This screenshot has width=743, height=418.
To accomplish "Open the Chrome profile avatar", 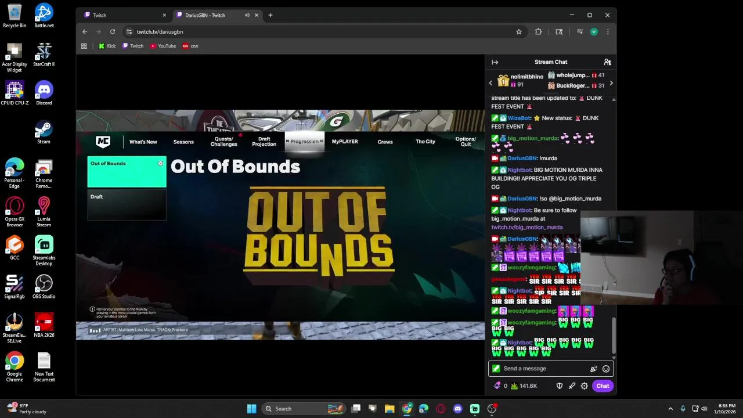I will coord(594,32).
